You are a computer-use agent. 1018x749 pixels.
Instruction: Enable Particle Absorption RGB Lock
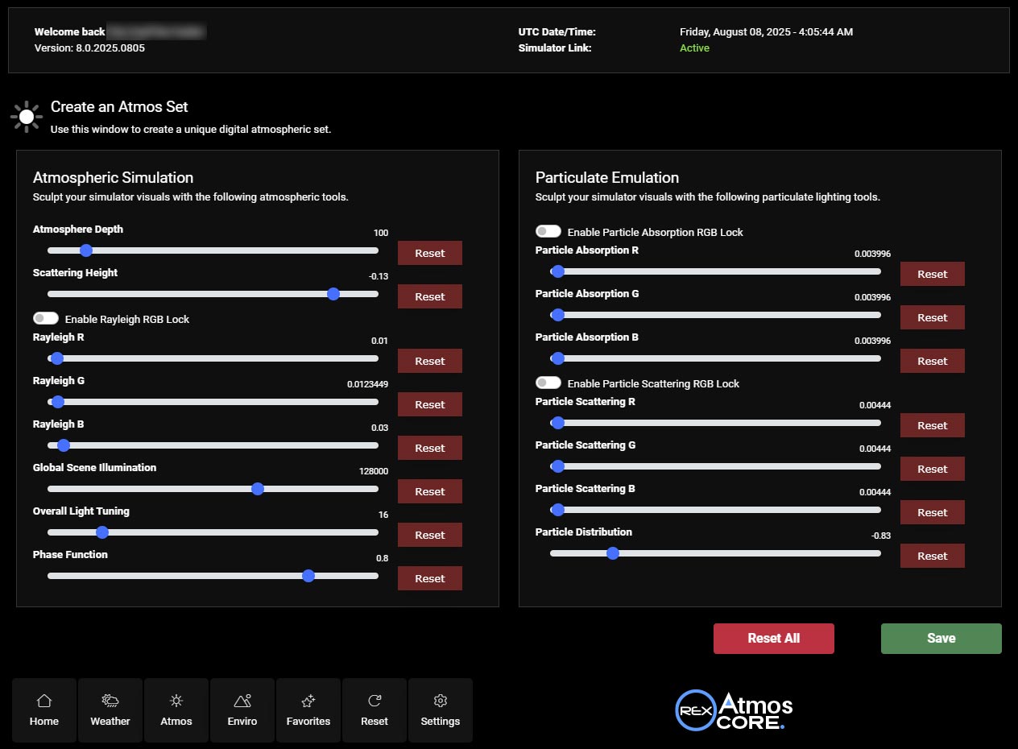click(548, 231)
